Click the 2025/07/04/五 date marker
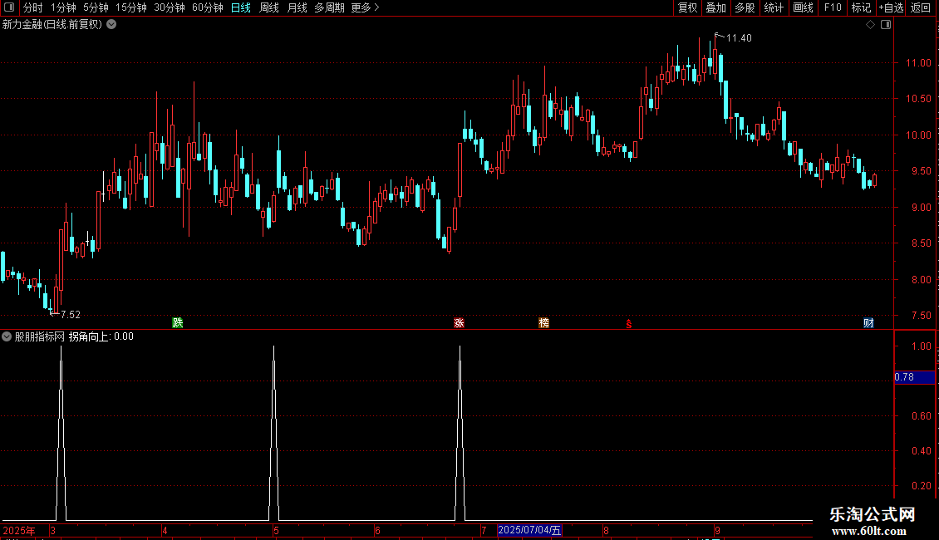Image resolution: width=939 pixels, height=540 pixels. pyautogui.click(x=529, y=530)
